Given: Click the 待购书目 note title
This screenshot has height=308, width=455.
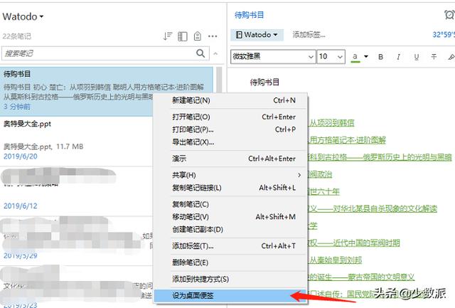Looking at the screenshot, I should [x=249, y=15].
